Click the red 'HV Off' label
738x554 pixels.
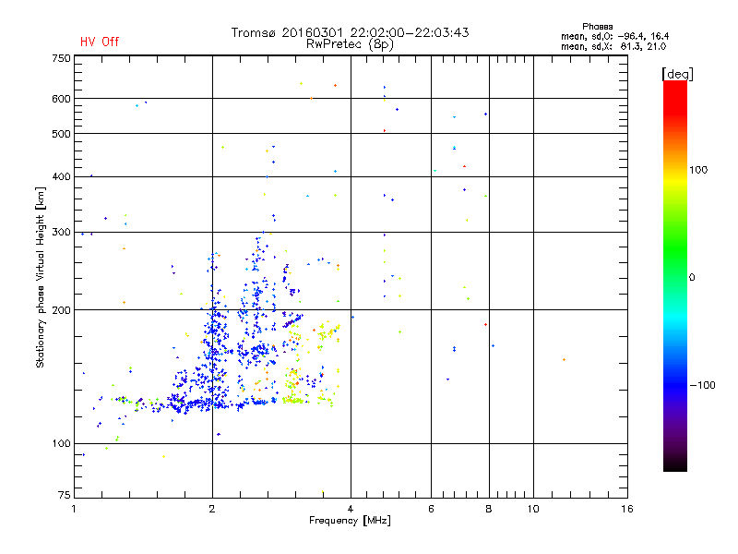[x=100, y=42]
